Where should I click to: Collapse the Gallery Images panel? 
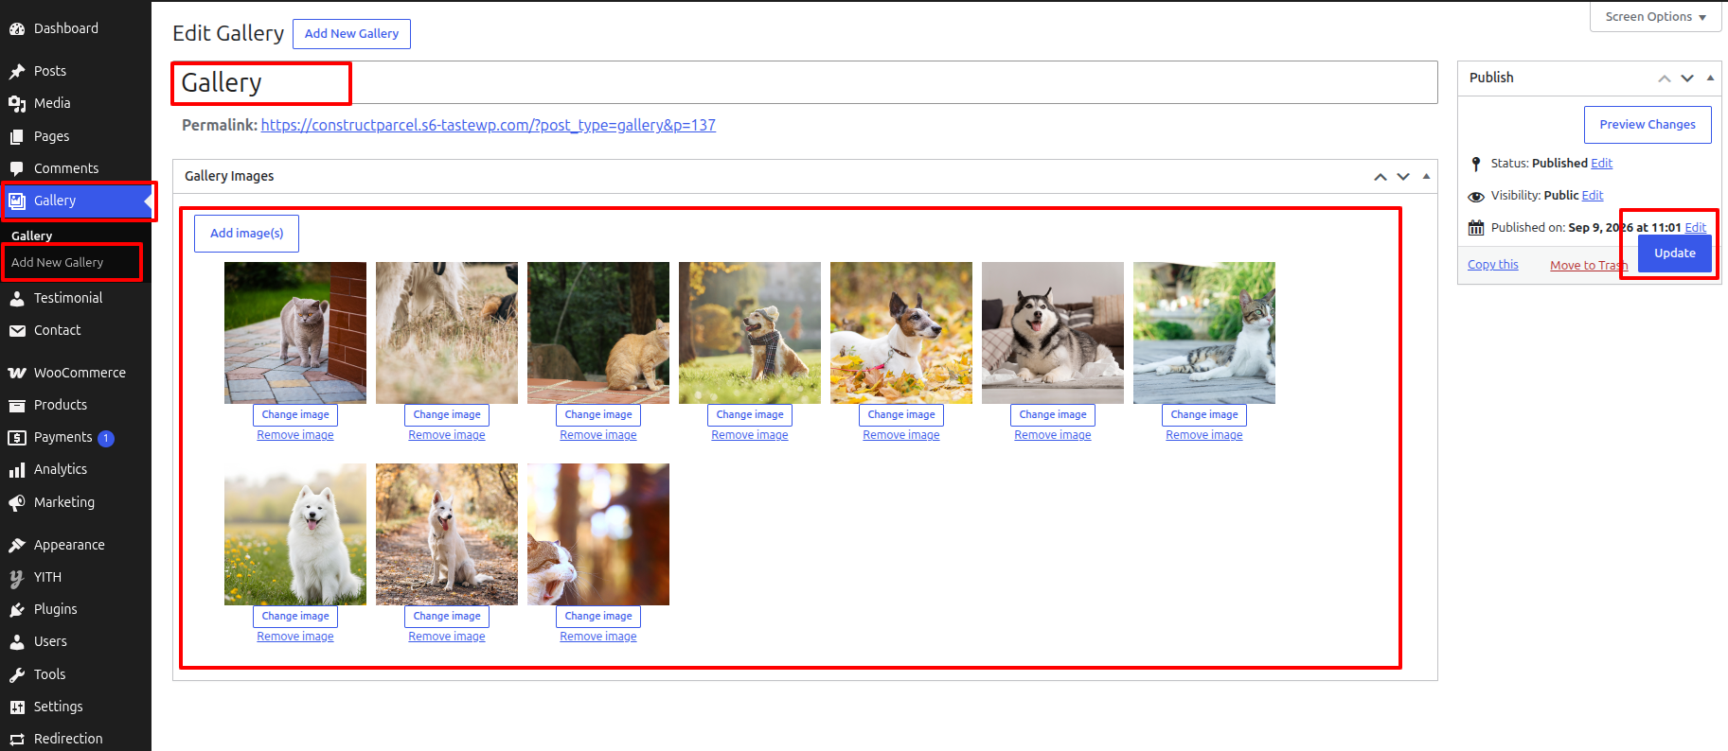click(x=1426, y=177)
